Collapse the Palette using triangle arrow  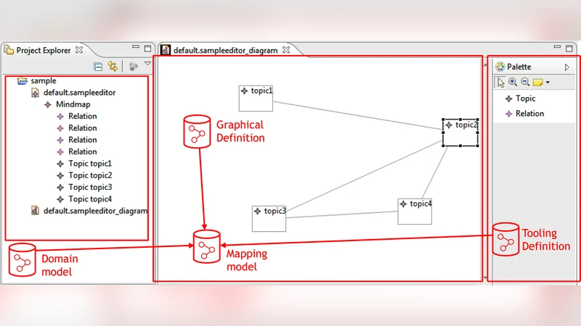pyautogui.click(x=567, y=67)
